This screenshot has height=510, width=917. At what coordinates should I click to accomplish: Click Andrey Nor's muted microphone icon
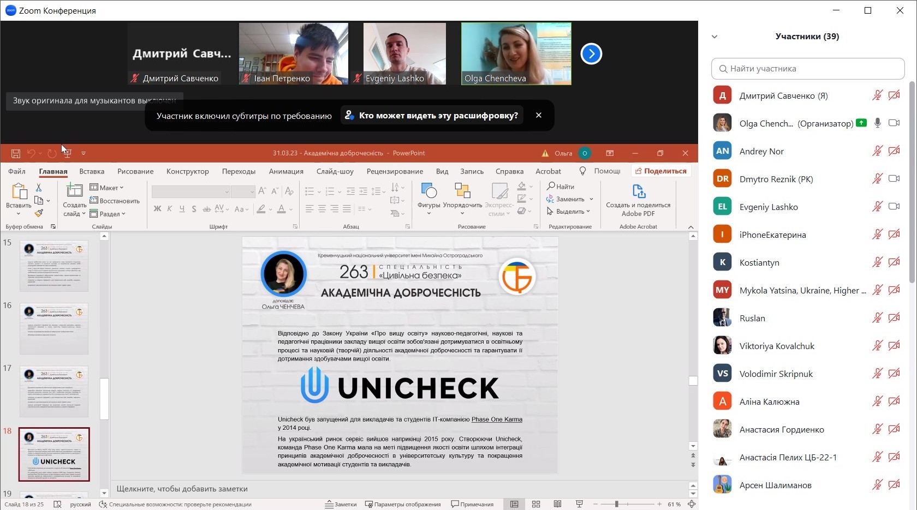(x=877, y=151)
